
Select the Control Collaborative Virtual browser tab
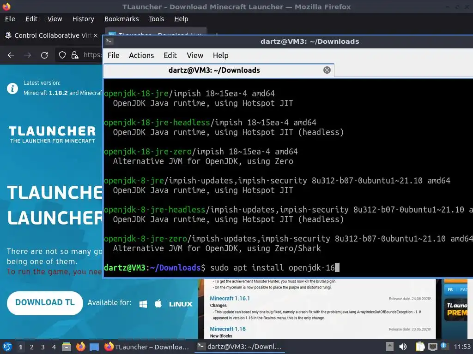coord(51,35)
